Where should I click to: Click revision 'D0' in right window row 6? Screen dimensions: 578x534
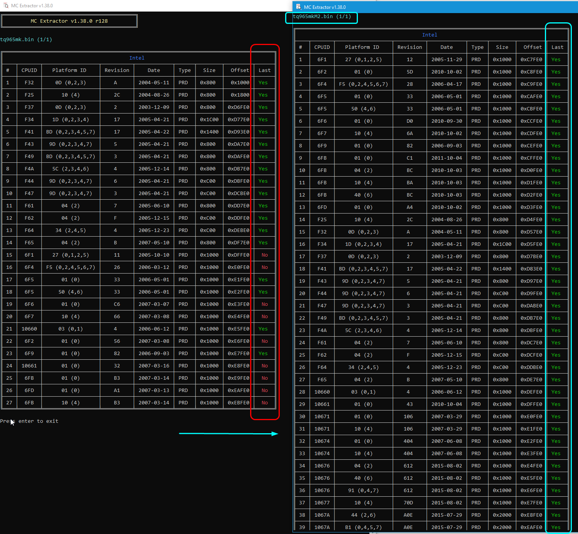pos(410,121)
